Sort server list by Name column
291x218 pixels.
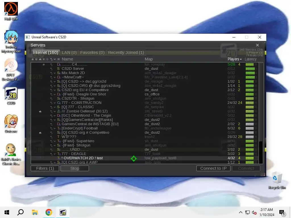pyautogui.click(x=67, y=59)
